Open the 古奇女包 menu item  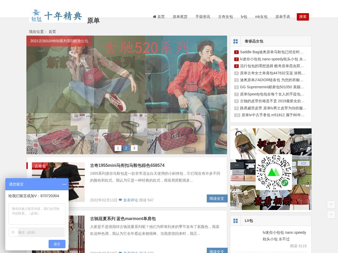pyautogui.click(x=225, y=17)
